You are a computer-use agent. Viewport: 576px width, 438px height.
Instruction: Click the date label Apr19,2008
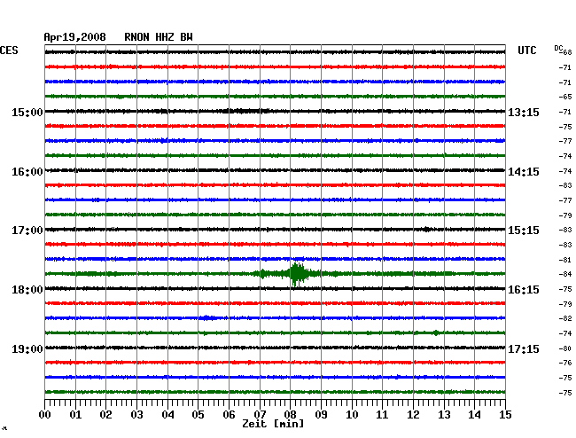(74, 37)
